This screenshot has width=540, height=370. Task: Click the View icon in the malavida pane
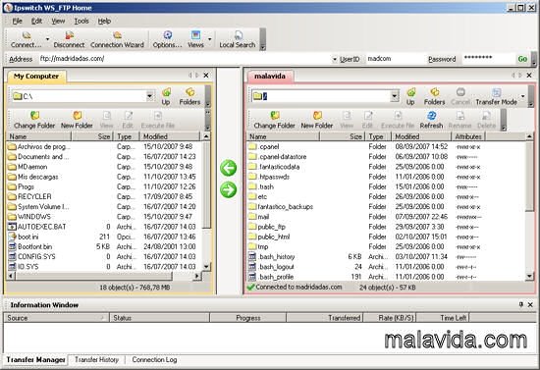pyautogui.click(x=347, y=120)
